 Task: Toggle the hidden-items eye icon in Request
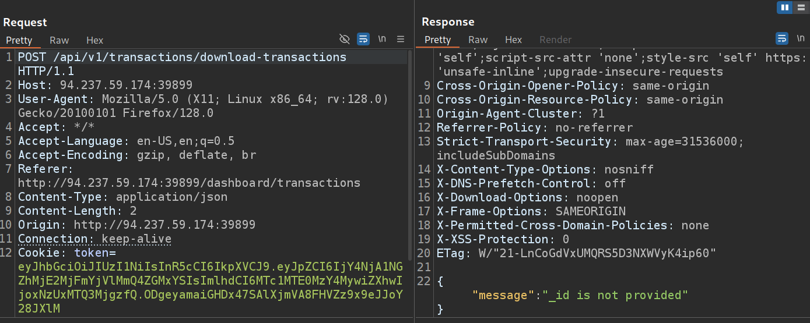pyautogui.click(x=345, y=40)
